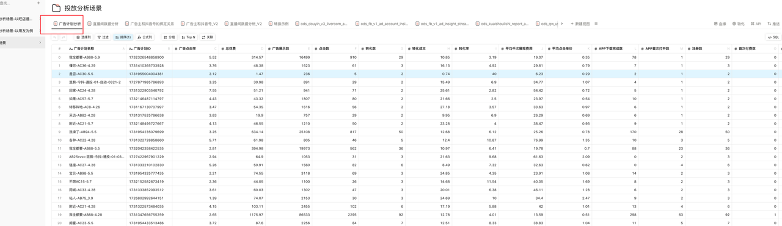Click the 广告展示数 column header
The image size is (782, 226).
point(288,48)
